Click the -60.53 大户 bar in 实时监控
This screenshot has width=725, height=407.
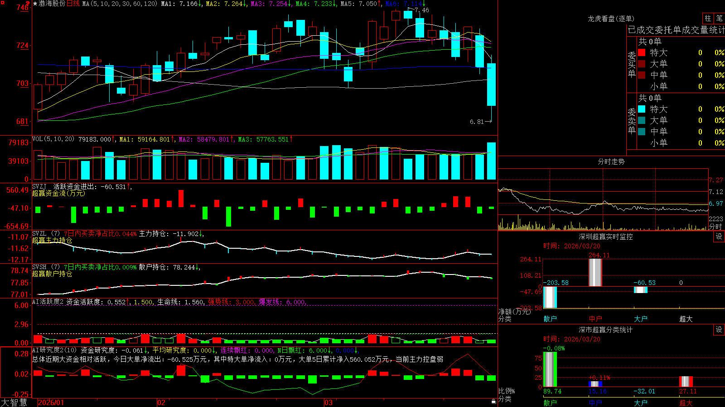641,290
